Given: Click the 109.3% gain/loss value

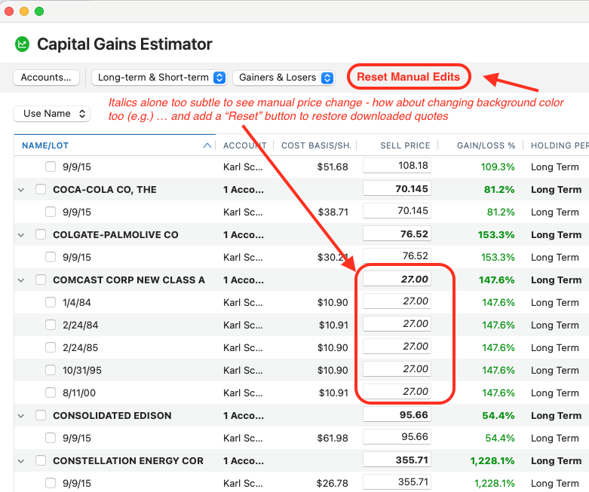Looking at the screenshot, I should (498, 167).
